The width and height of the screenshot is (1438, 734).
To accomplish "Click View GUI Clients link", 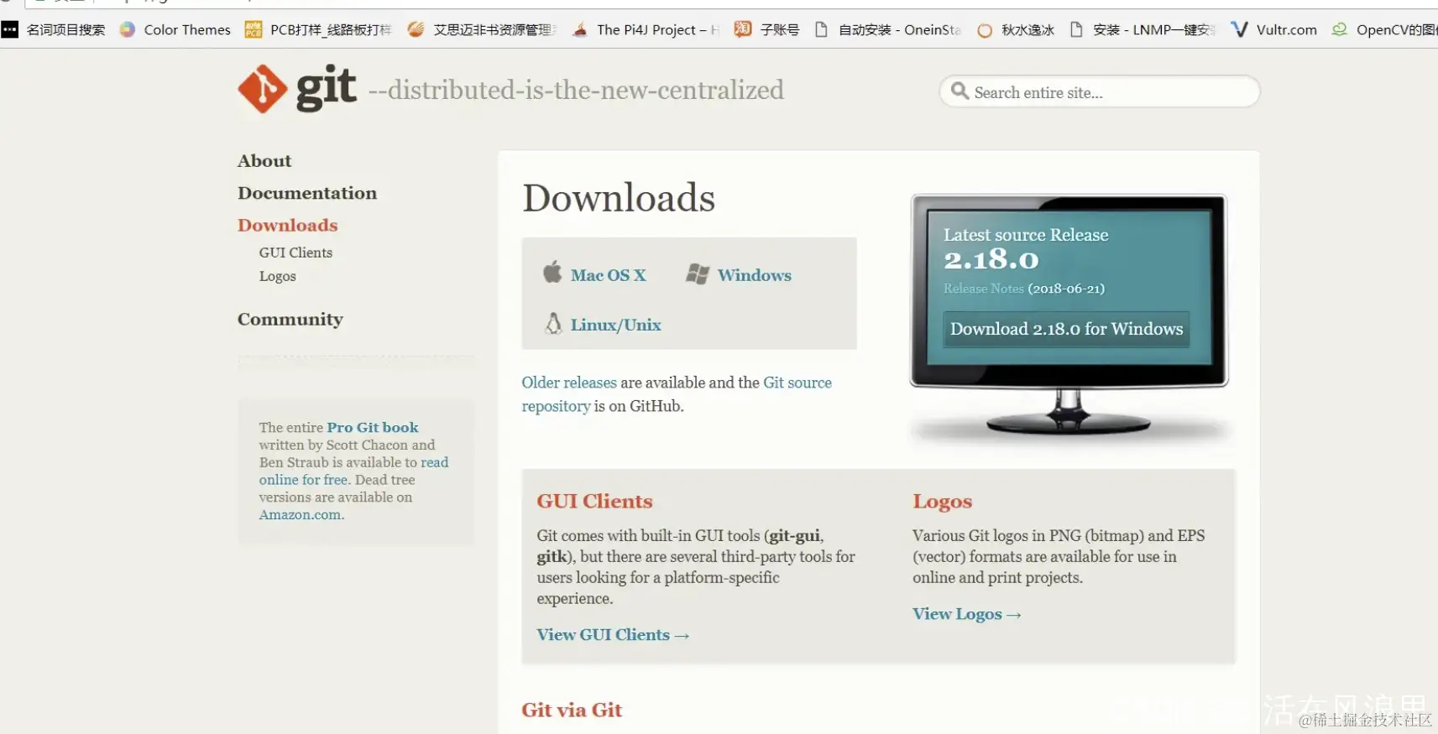I will 613,635.
